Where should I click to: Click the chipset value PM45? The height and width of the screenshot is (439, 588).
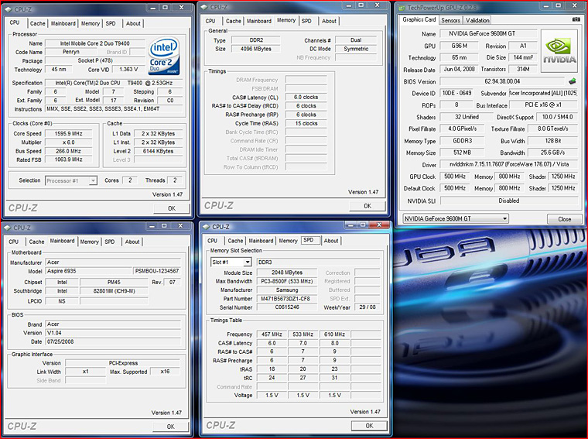pos(114,282)
